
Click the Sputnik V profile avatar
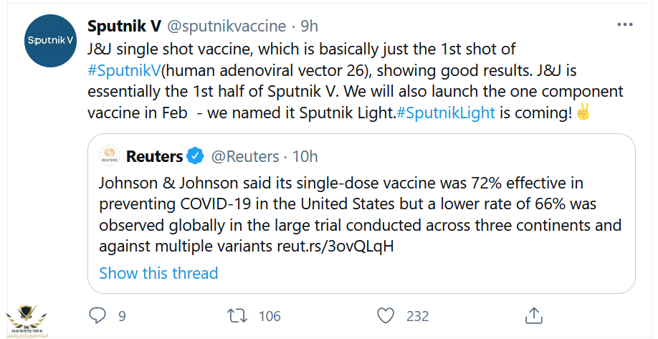click(50, 41)
